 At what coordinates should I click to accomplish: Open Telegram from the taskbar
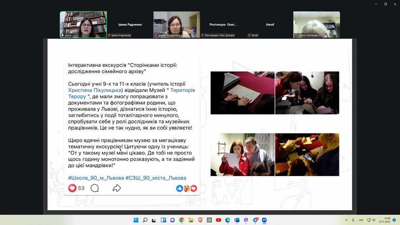pos(255,220)
